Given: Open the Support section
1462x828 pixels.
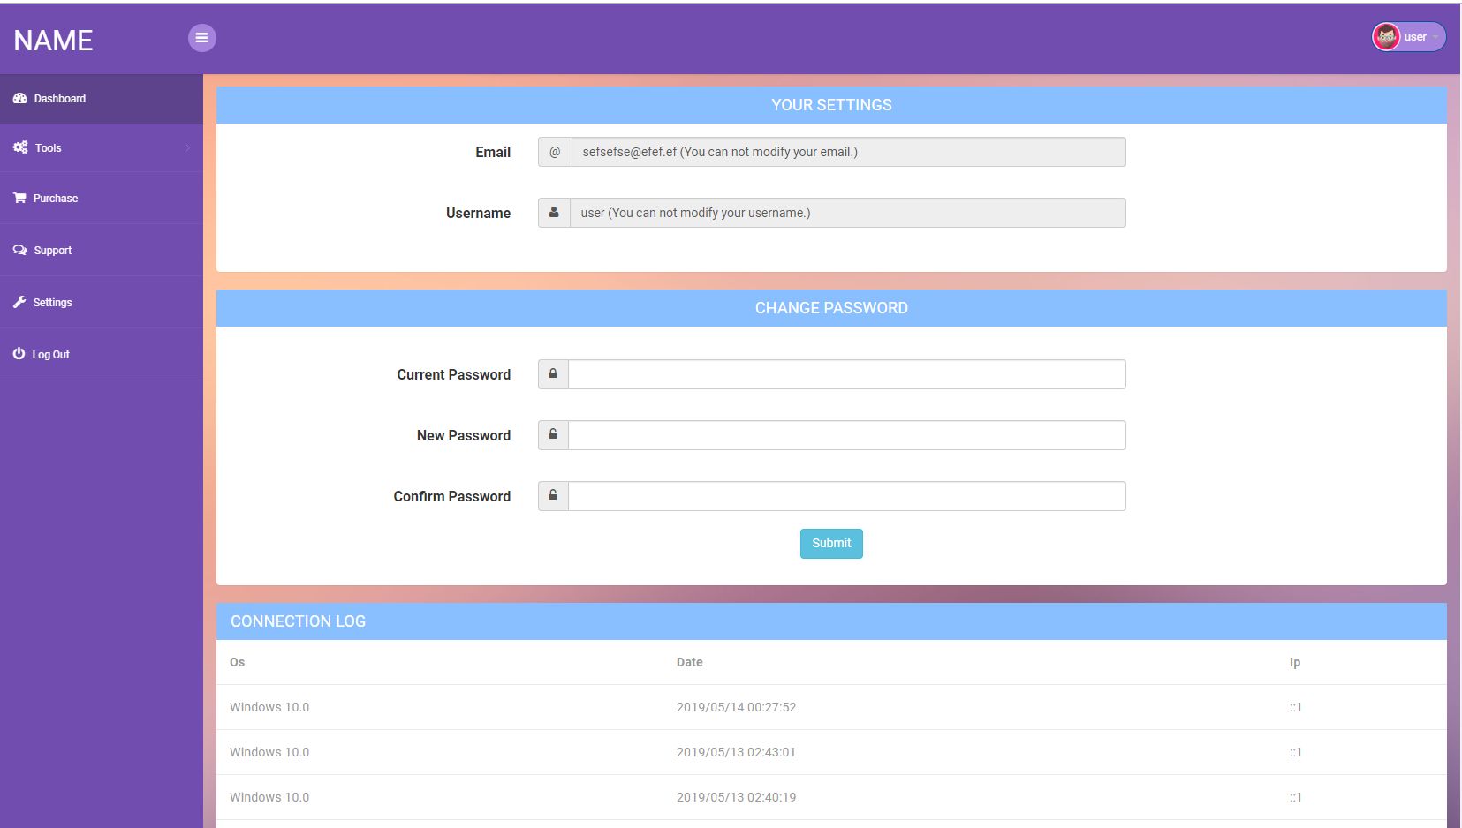Looking at the screenshot, I should pos(102,251).
